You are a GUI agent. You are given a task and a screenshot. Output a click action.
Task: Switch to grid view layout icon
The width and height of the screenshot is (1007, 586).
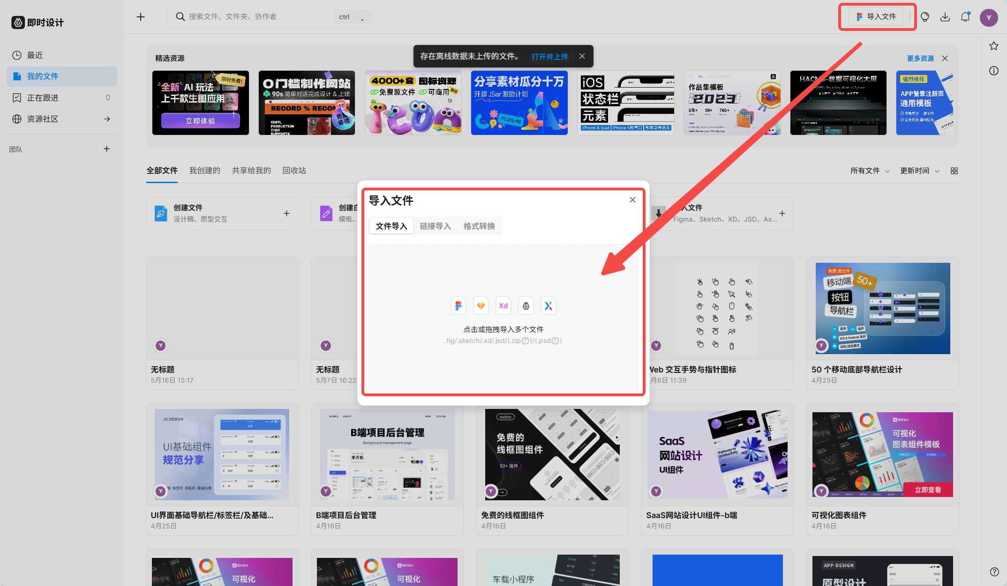[954, 171]
